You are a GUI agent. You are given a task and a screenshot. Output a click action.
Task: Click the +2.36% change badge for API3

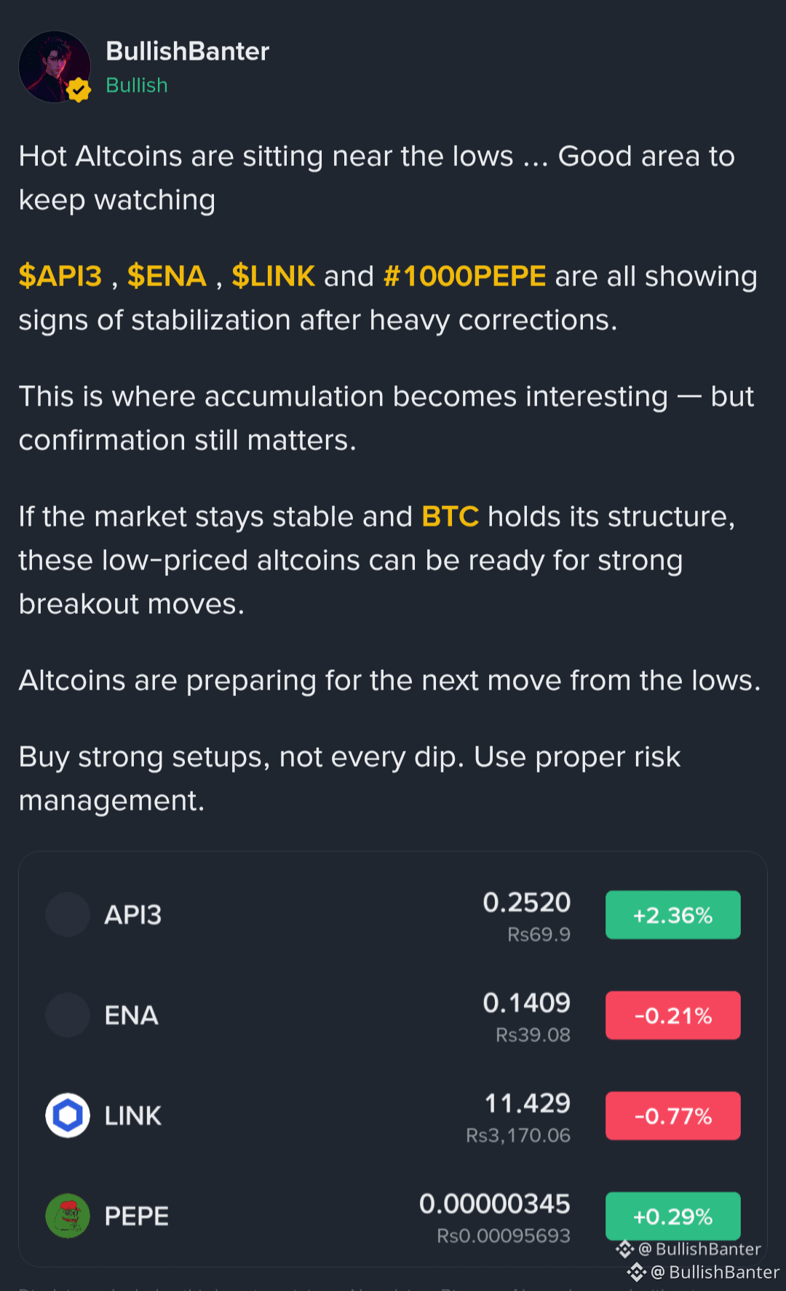(x=673, y=915)
